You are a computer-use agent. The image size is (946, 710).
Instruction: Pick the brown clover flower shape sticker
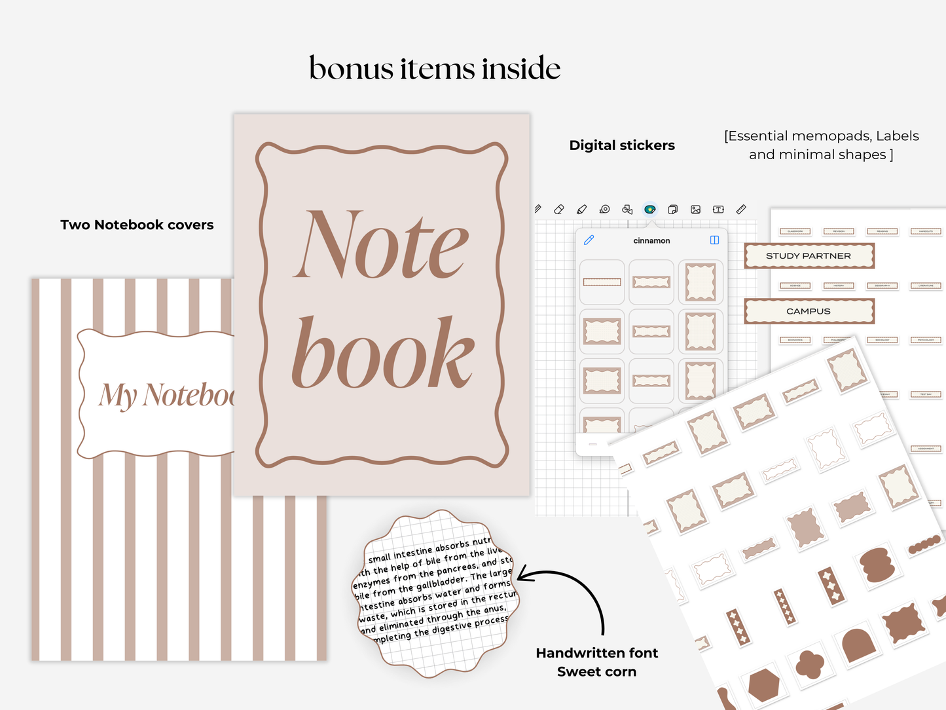click(x=810, y=665)
